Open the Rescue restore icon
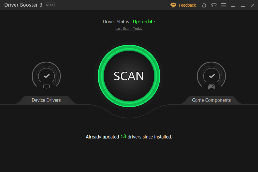The width and height of the screenshot is (258, 172). (204, 5)
